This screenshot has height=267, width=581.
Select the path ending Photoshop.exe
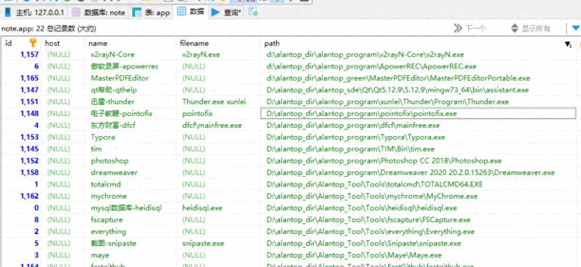384,161
